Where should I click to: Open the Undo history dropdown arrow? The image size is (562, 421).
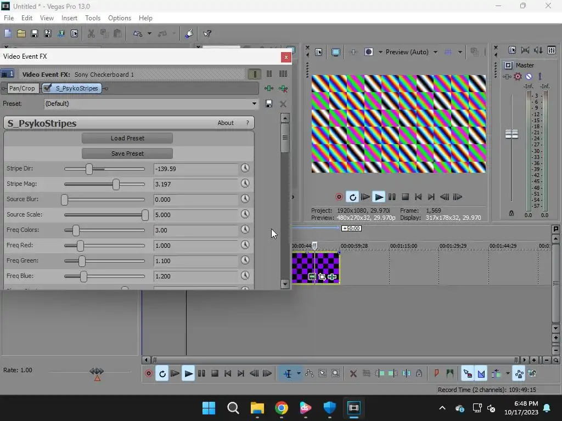[x=149, y=33]
